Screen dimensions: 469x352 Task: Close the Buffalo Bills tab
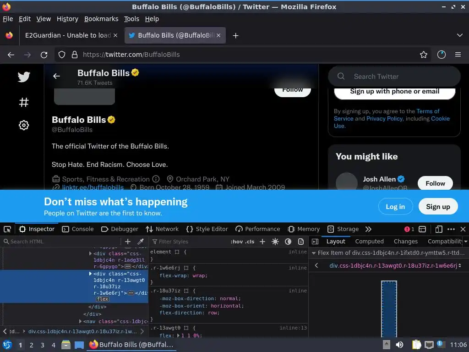[x=218, y=35]
